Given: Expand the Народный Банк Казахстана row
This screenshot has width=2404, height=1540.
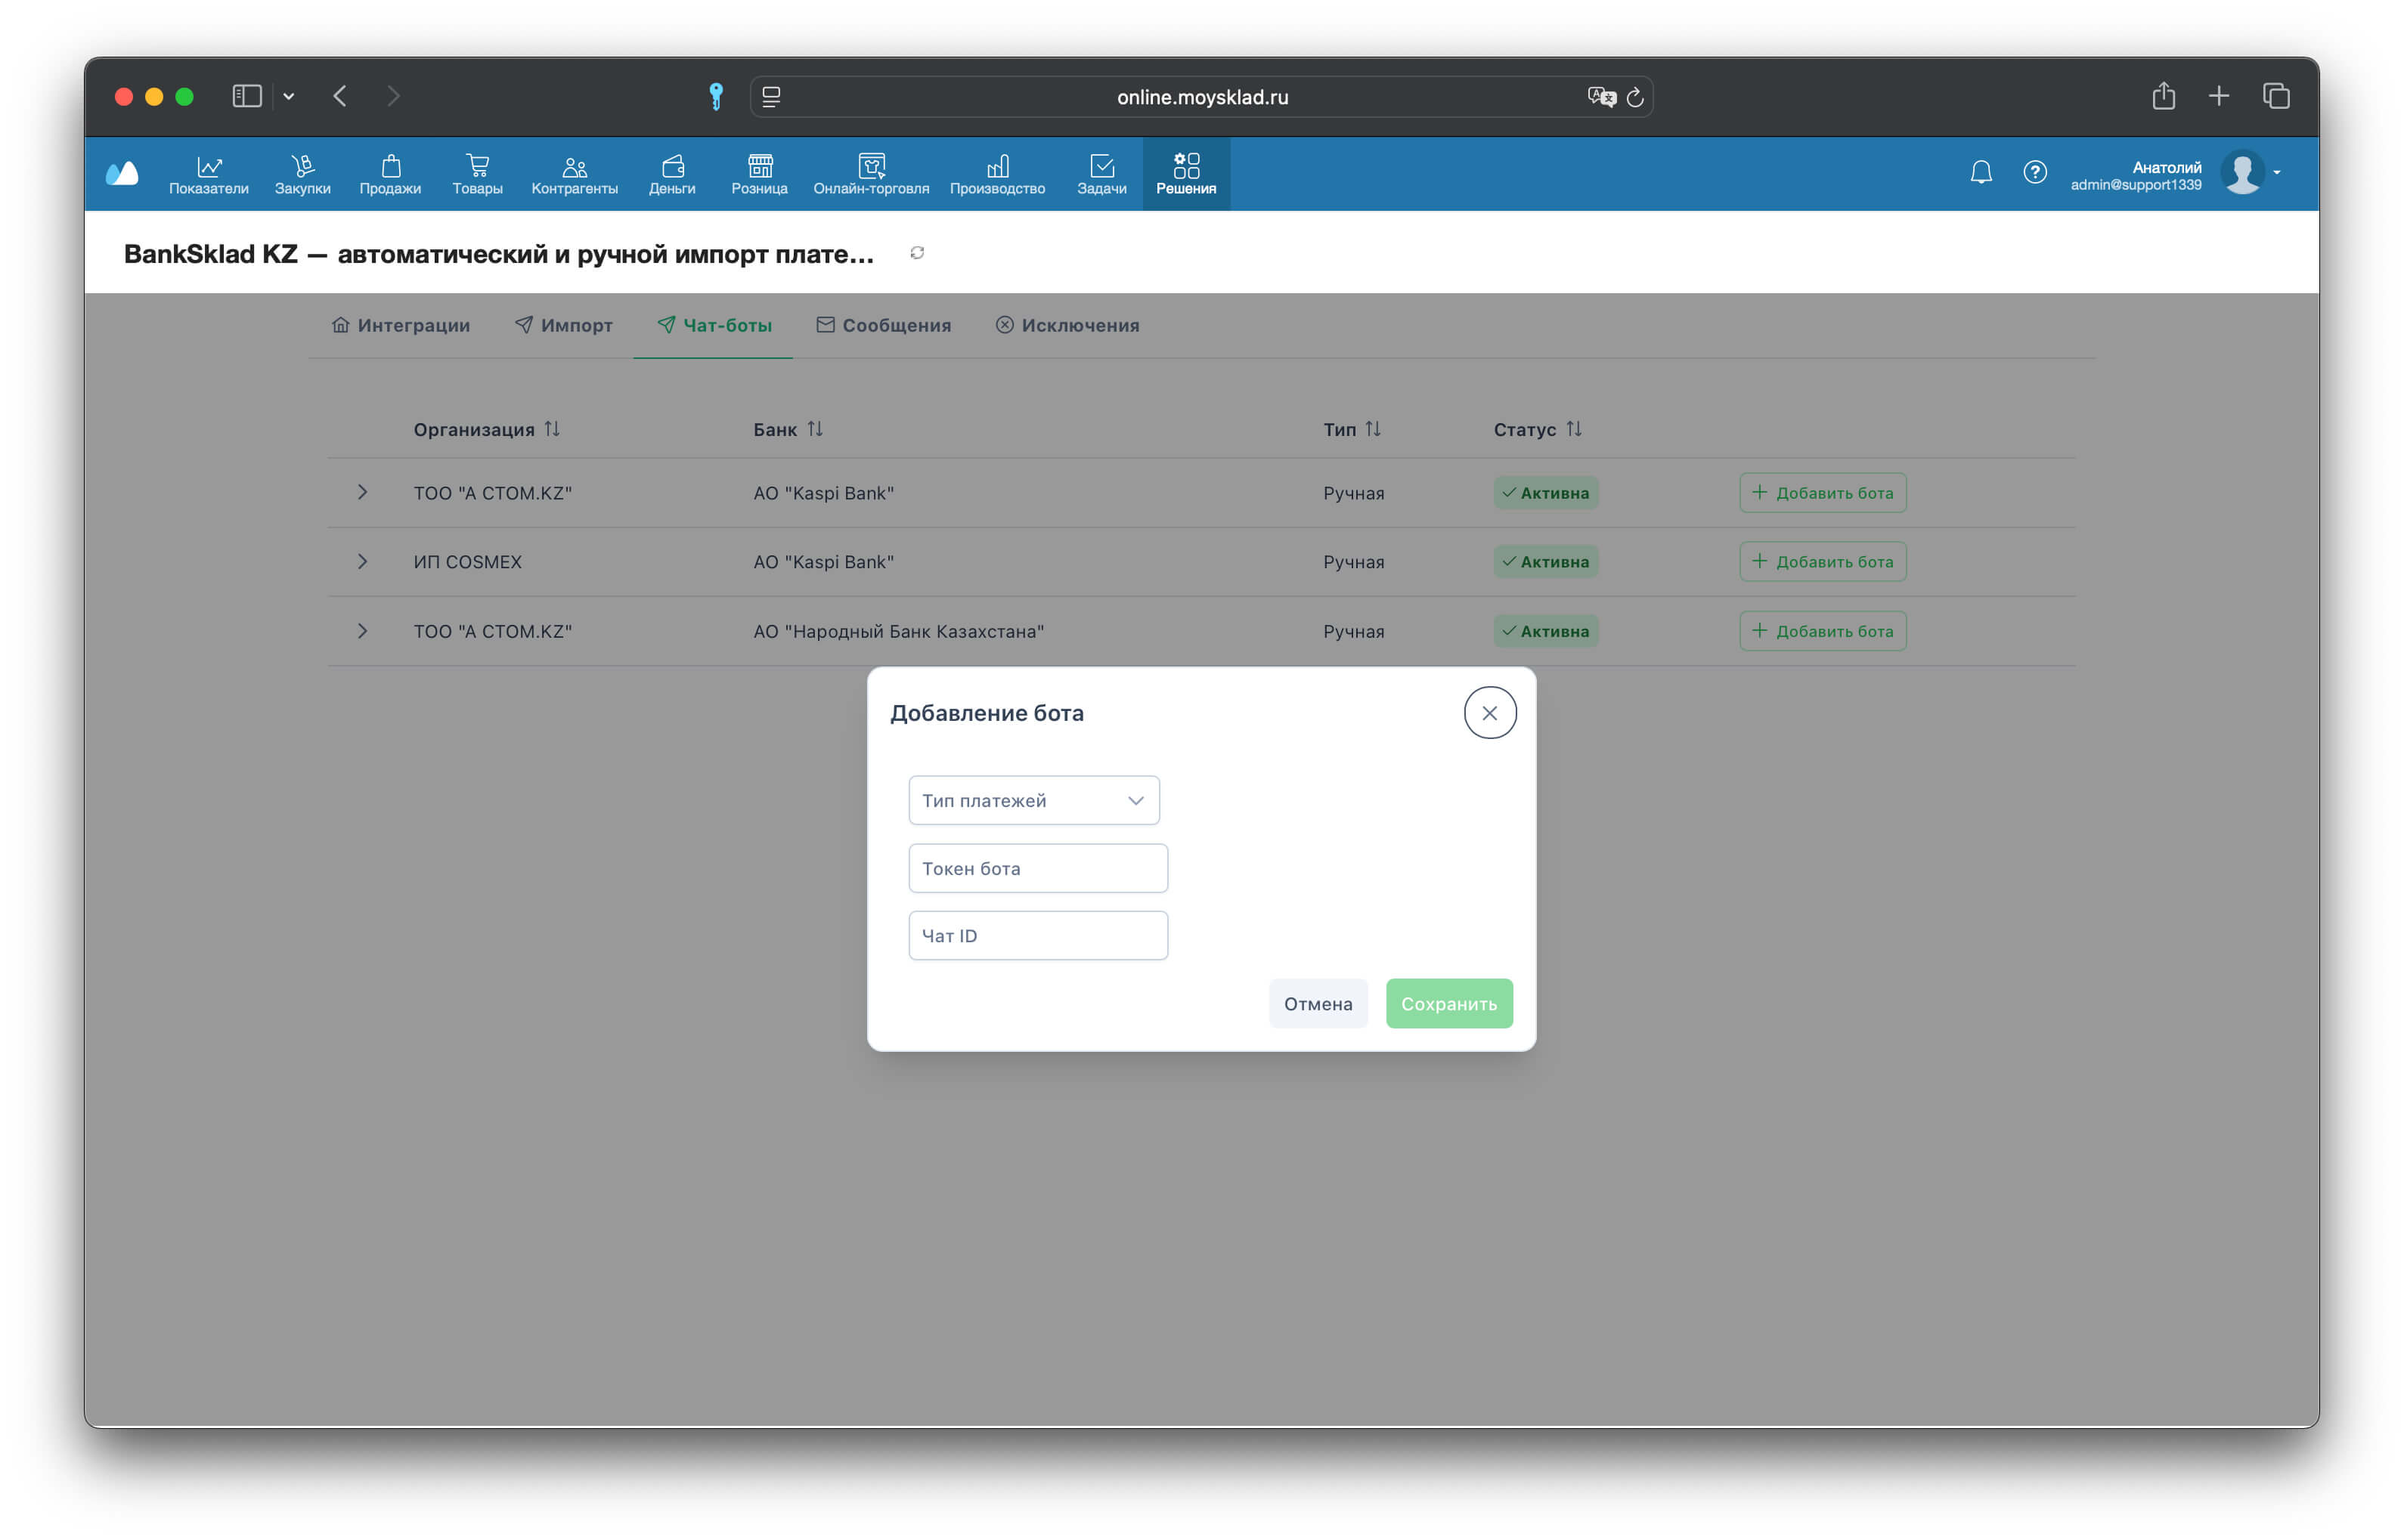Looking at the screenshot, I should pos(362,631).
